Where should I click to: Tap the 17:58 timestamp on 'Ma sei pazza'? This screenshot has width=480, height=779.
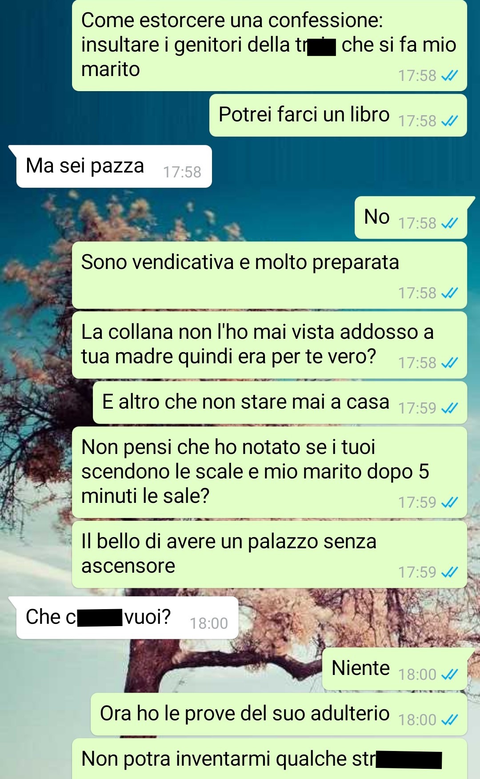[x=182, y=172]
